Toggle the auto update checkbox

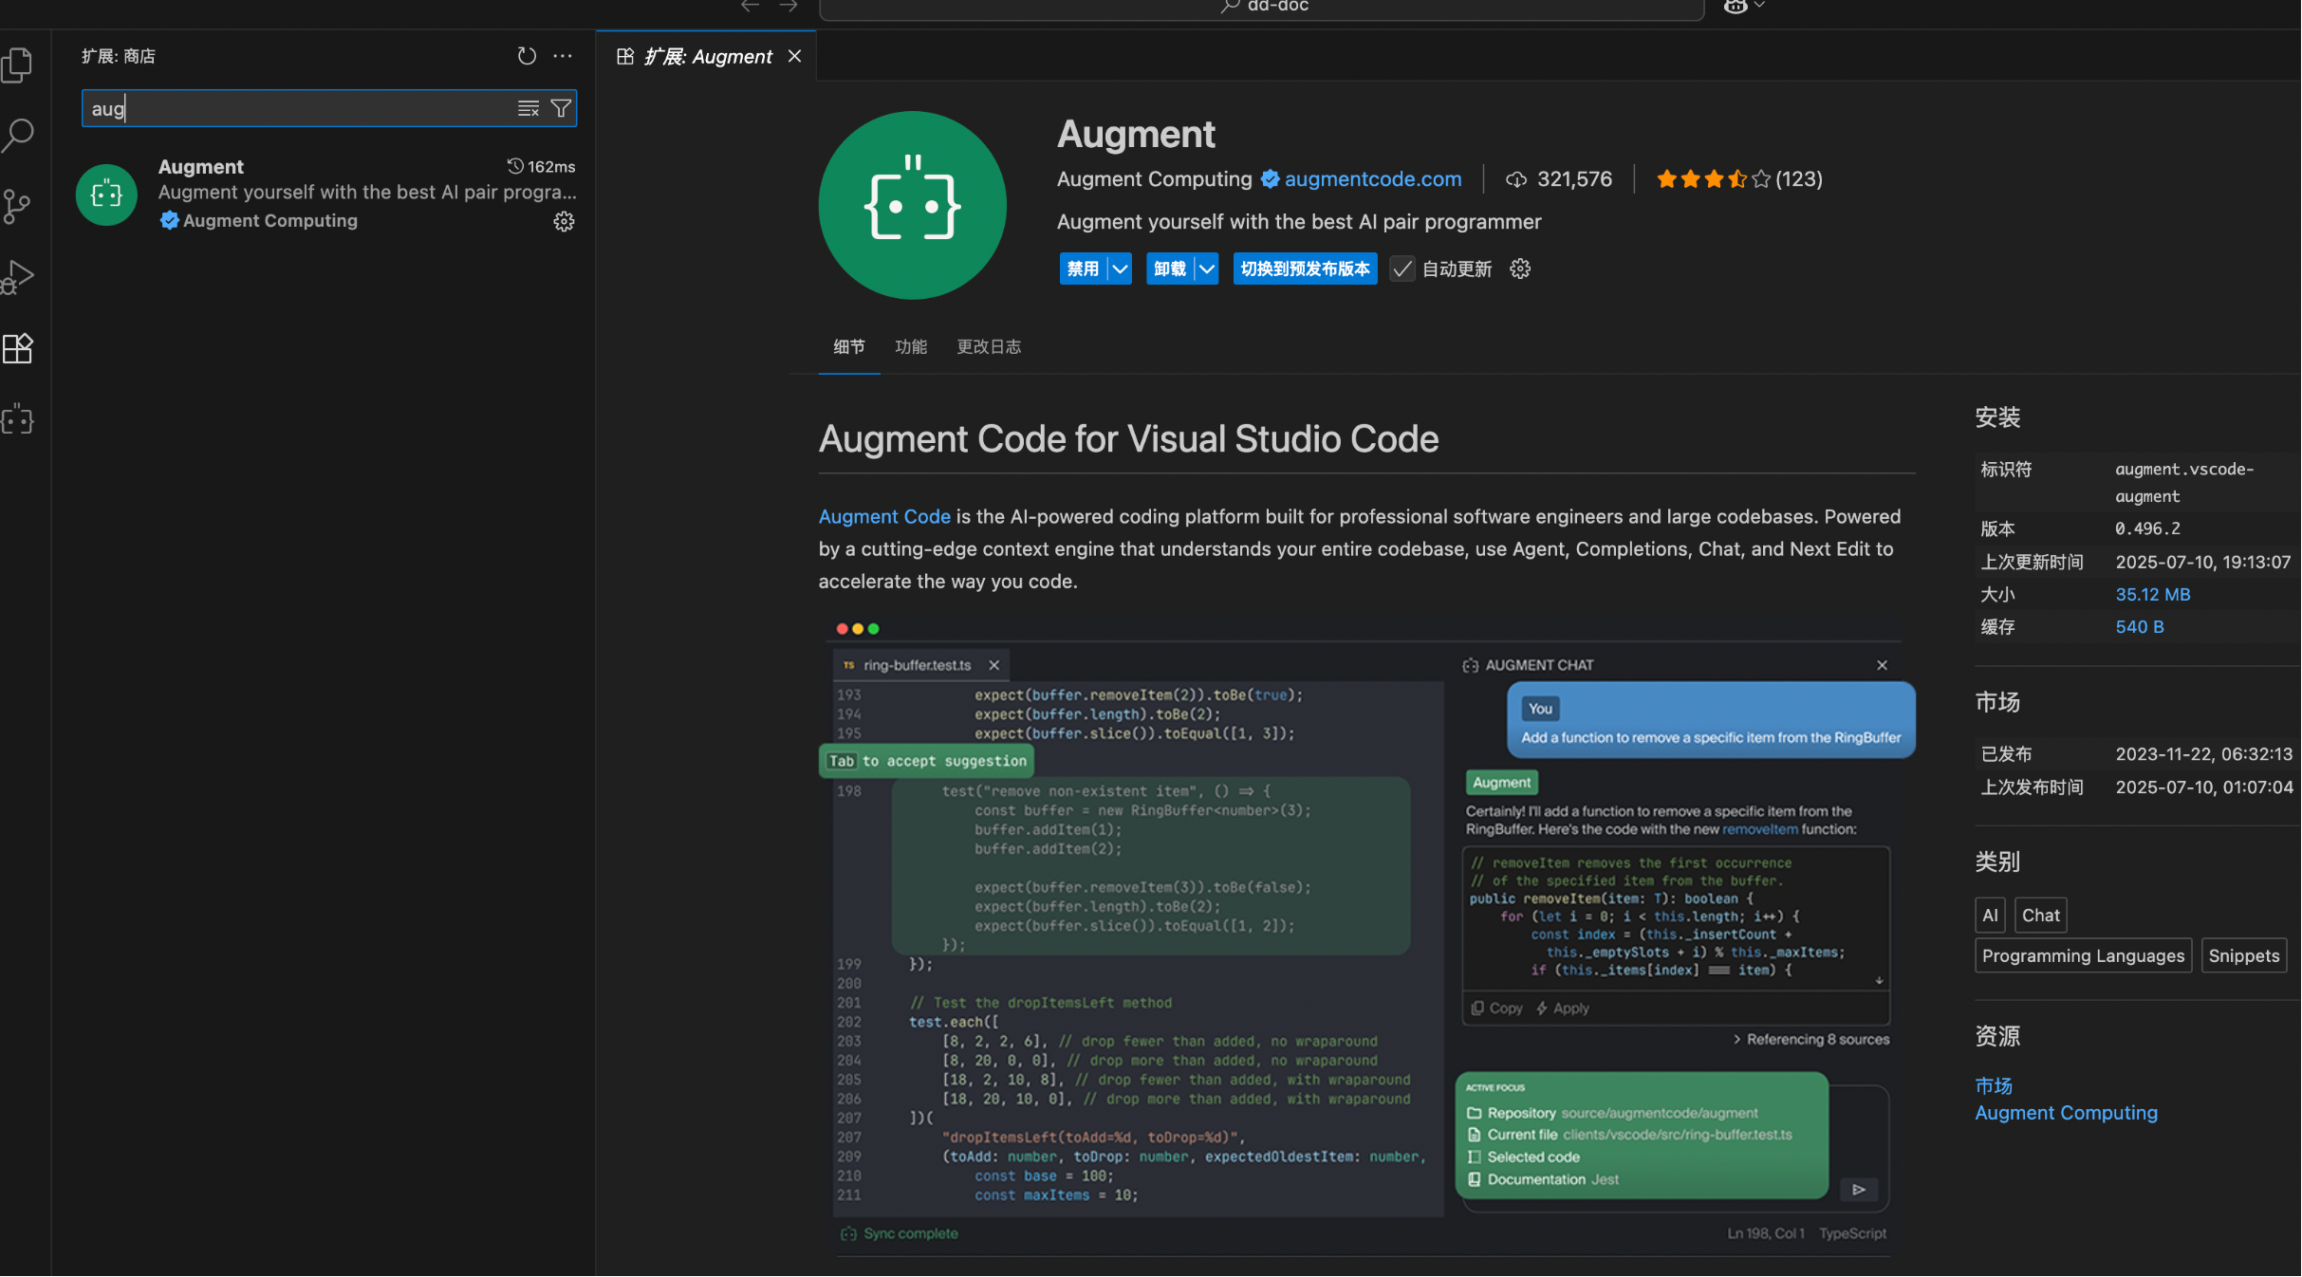[1402, 269]
